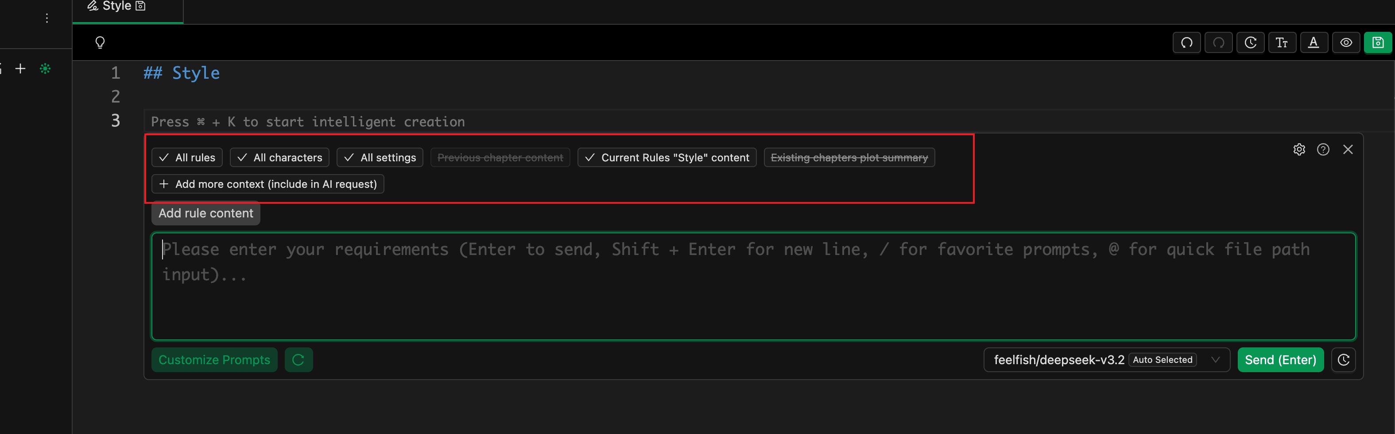Click the font size Tt icon
The image size is (1395, 434).
click(x=1282, y=43)
